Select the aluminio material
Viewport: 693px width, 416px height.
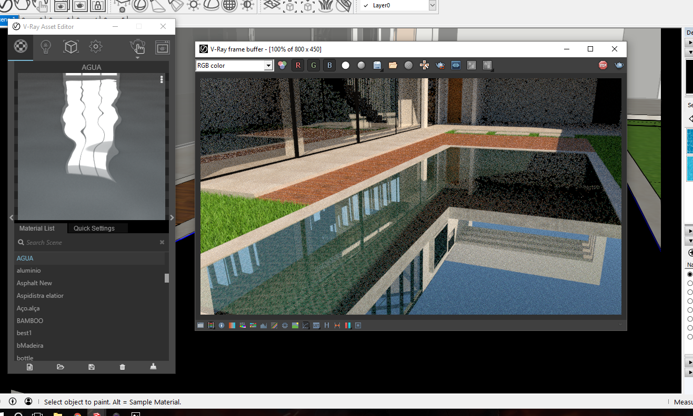29,271
